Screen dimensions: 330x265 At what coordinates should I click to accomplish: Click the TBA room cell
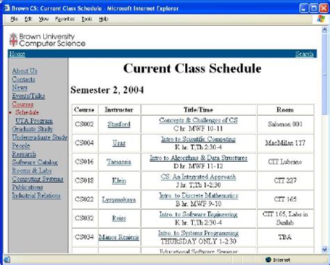(285, 237)
